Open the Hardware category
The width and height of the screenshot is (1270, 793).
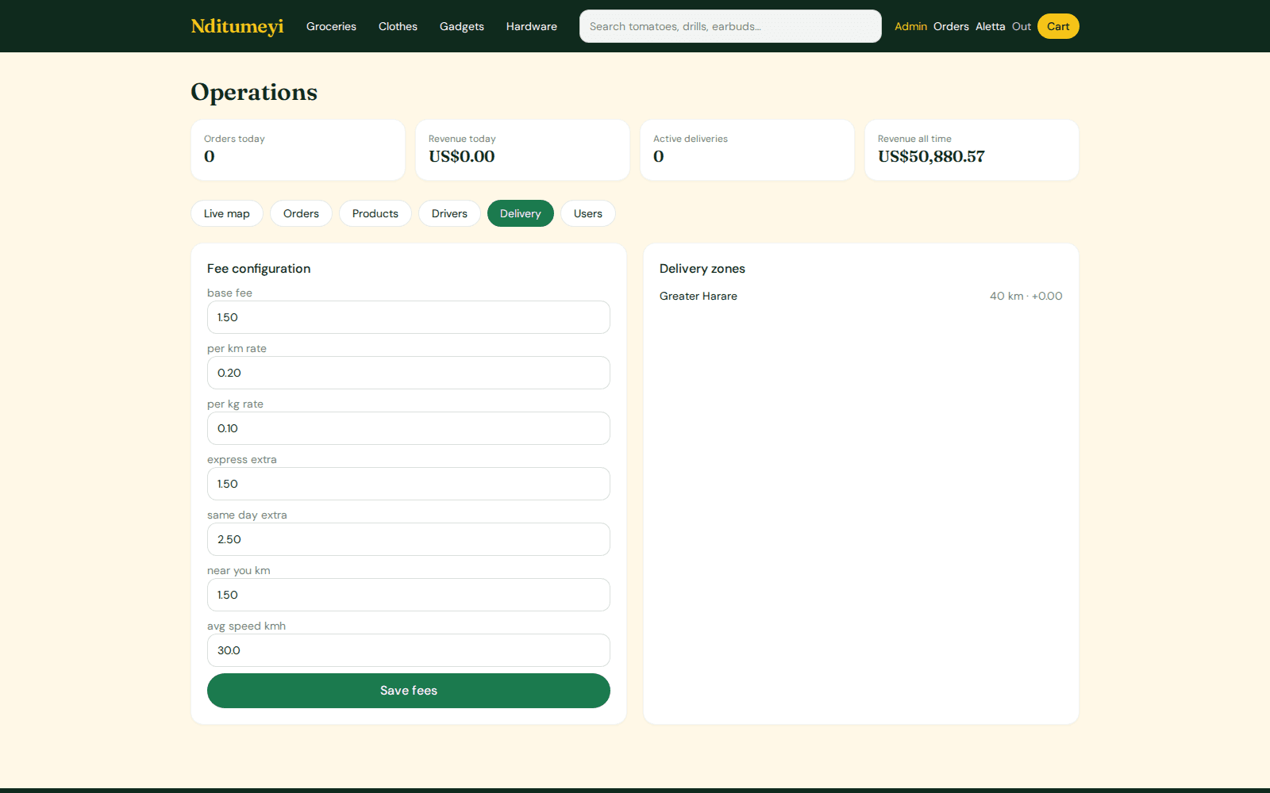(532, 26)
